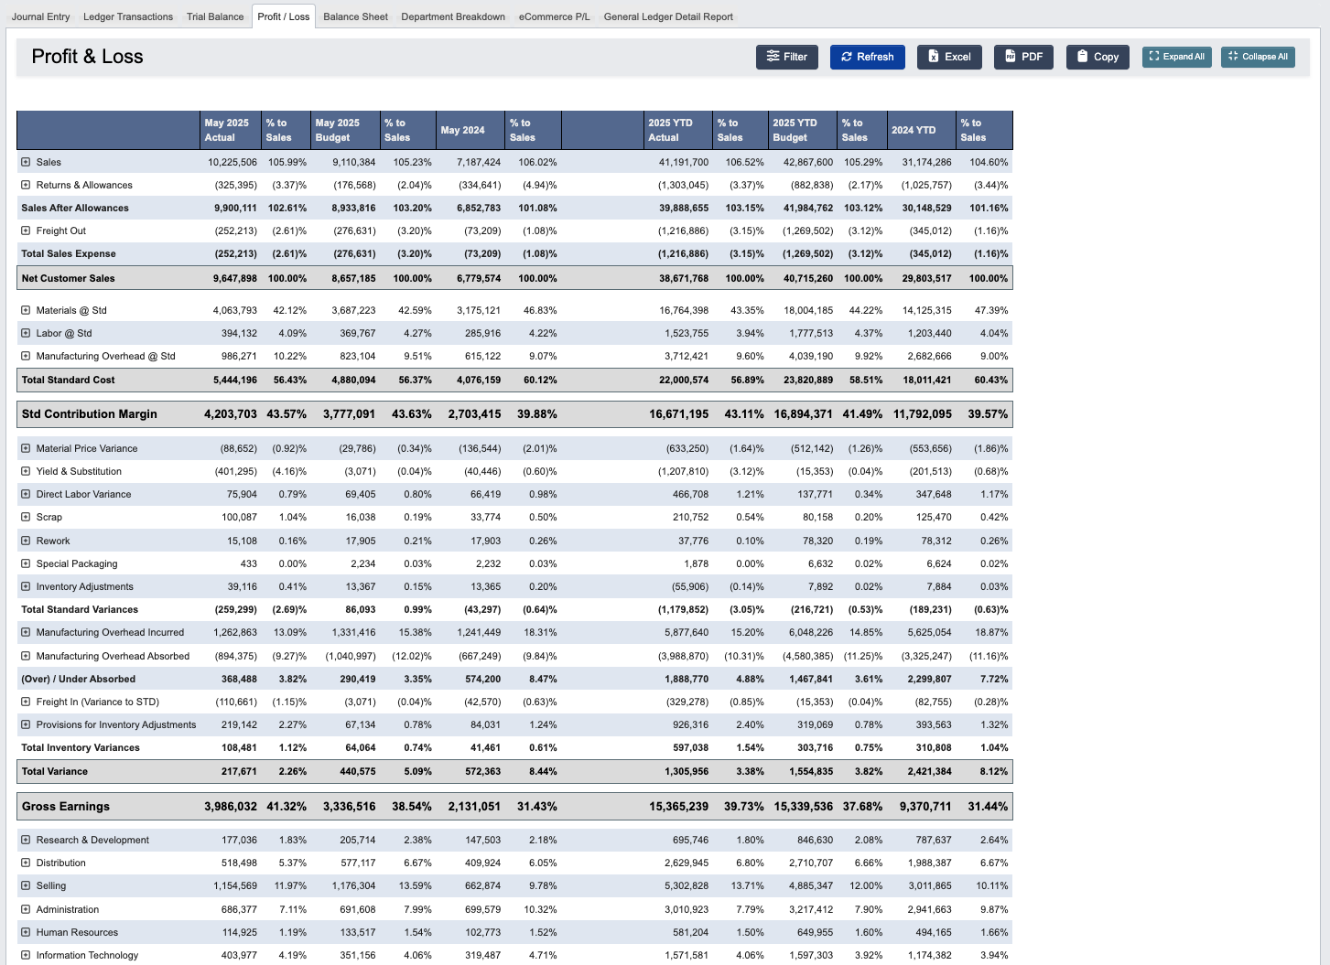
Task: Expand Manufacturing Overhead Incurred detail
Action: 25,632
